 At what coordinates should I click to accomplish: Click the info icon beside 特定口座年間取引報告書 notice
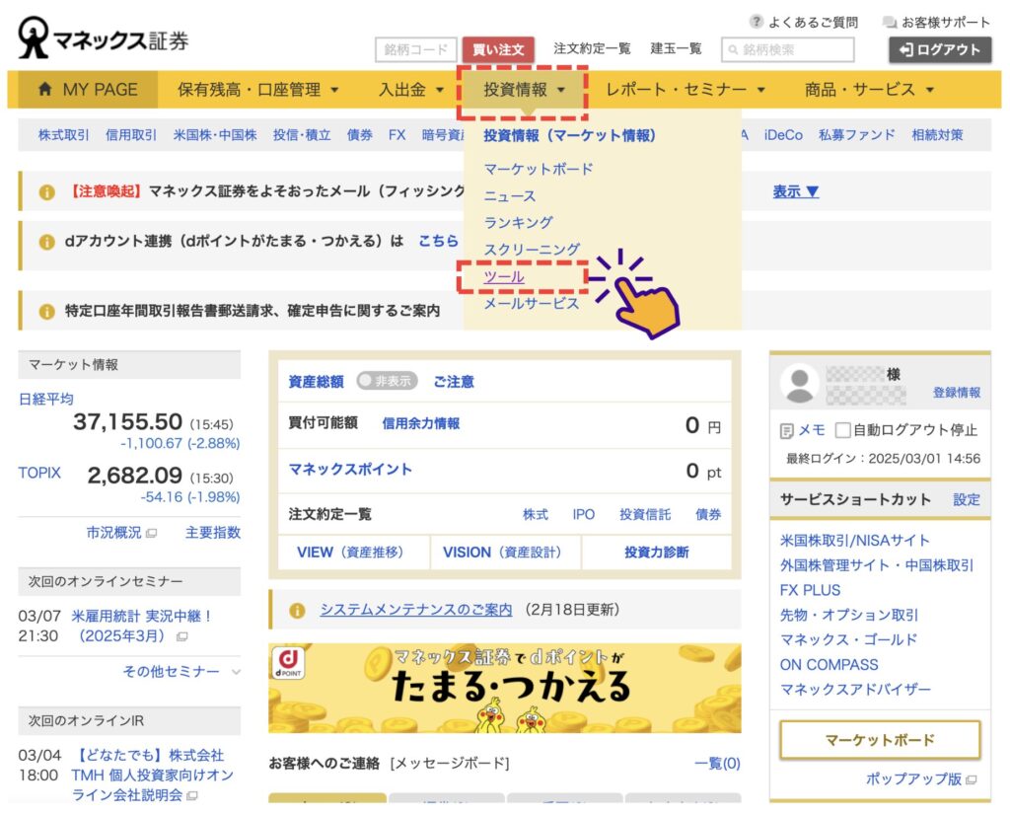click(x=46, y=311)
